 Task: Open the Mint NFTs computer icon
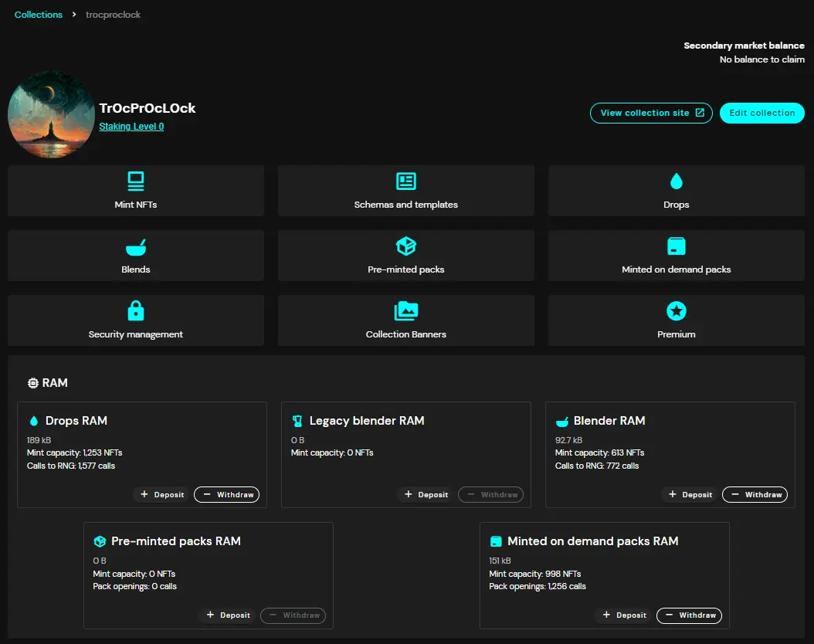pyautogui.click(x=135, y=181)
